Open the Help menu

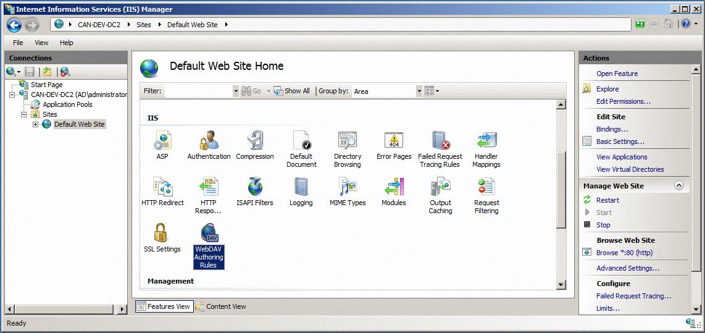(x=67, y=43)
